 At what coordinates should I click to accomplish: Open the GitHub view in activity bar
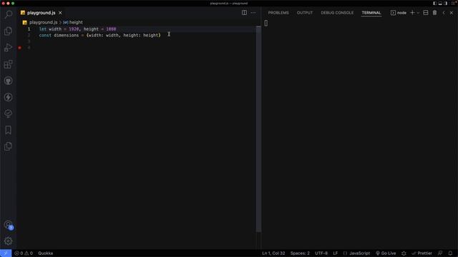click(8, 81)
